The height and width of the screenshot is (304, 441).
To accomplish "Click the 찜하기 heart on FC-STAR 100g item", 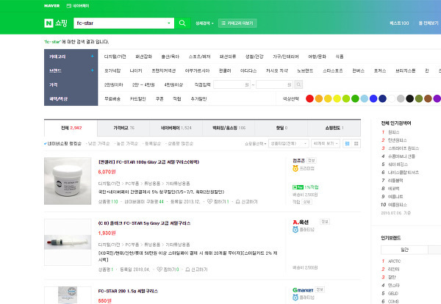I will 209,201.
